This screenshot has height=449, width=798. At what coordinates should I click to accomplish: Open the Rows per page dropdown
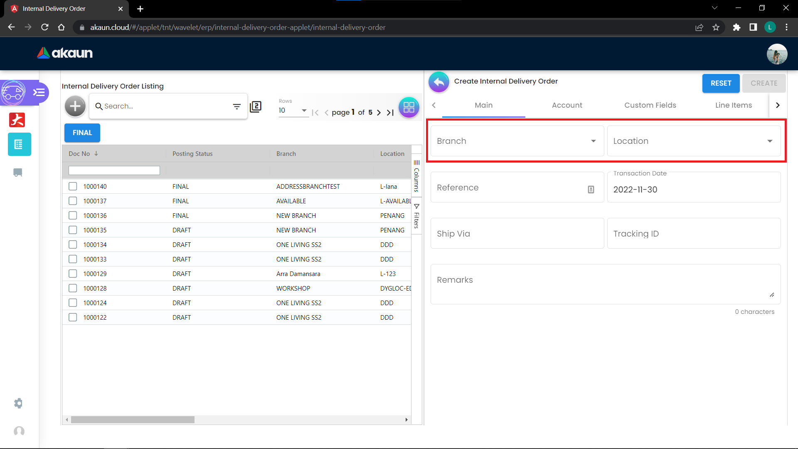(x=293, y=111)
